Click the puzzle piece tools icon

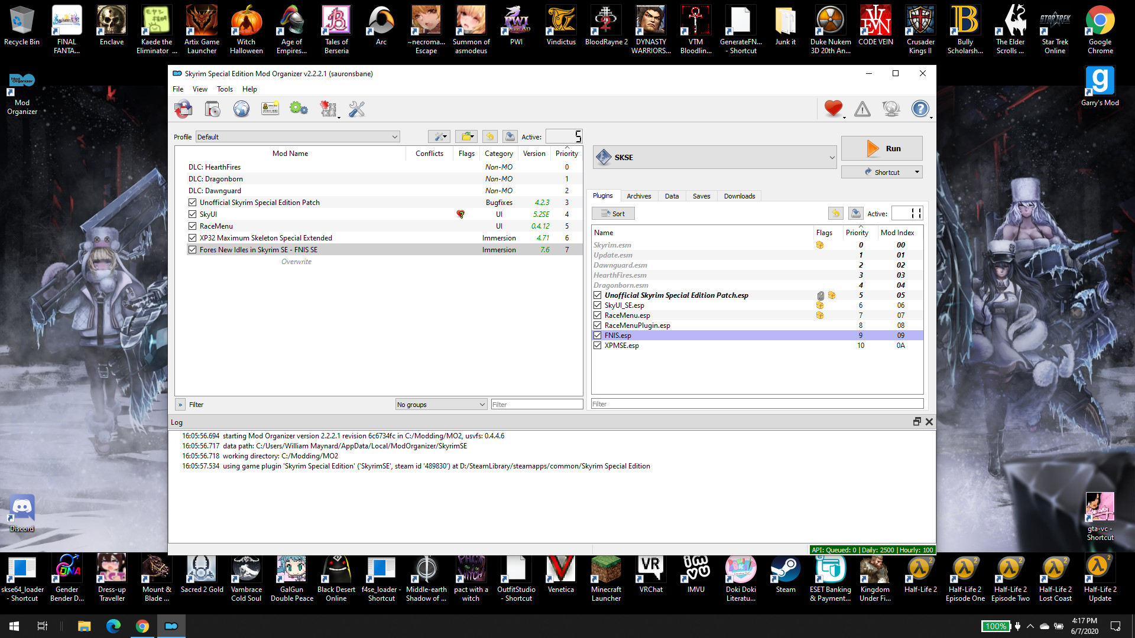(x=328, y=109)
